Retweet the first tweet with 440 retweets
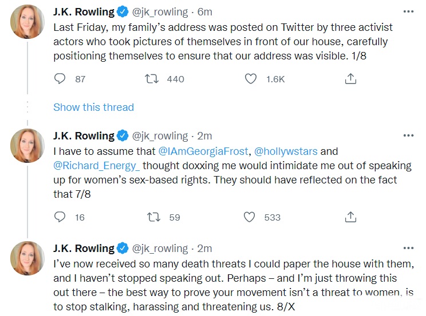426x316 pixels. click(x=152, y=79)
